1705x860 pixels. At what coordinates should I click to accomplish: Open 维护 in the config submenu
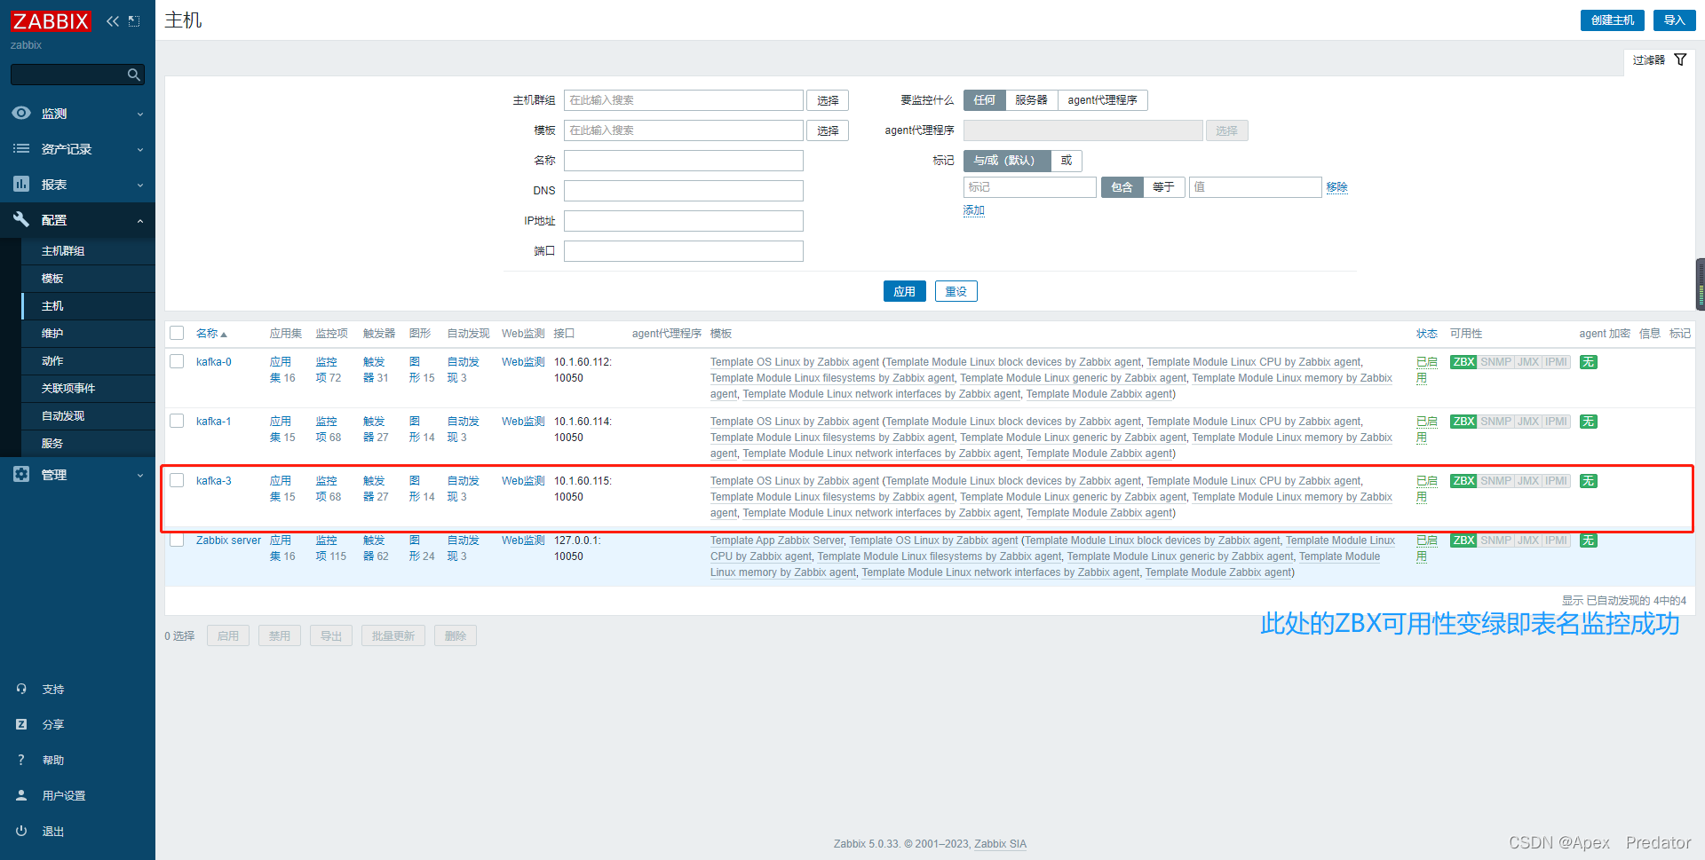pos(89,334)
